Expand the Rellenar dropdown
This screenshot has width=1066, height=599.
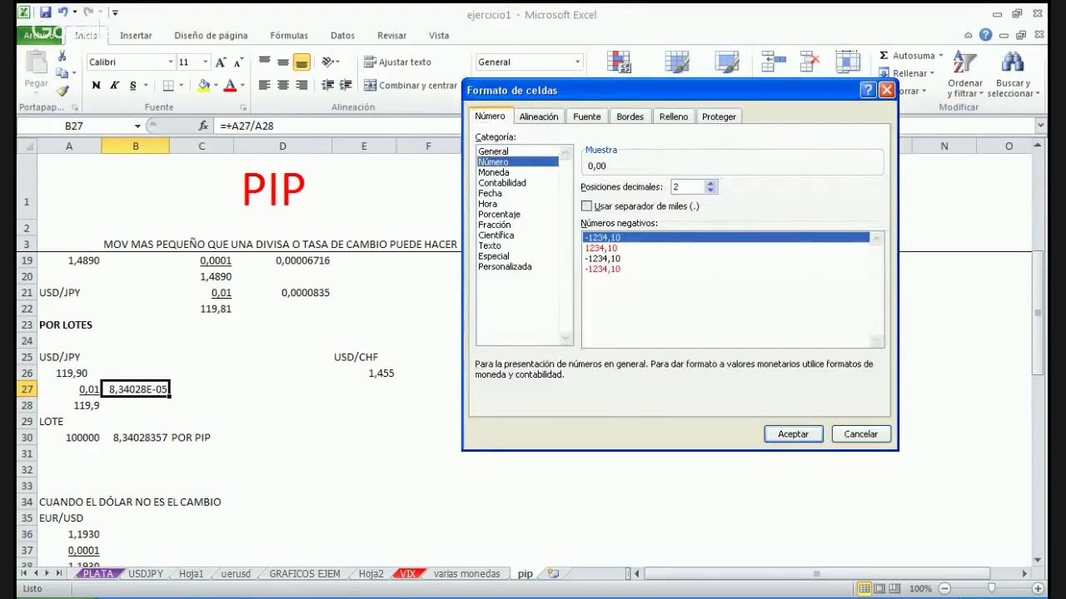932,73
